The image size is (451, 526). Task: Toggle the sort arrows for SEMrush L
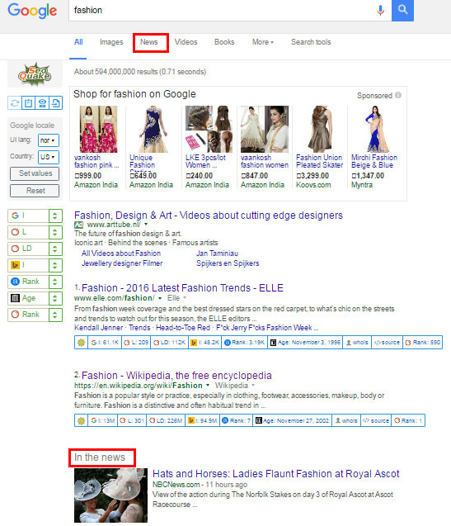coord(55,232)
